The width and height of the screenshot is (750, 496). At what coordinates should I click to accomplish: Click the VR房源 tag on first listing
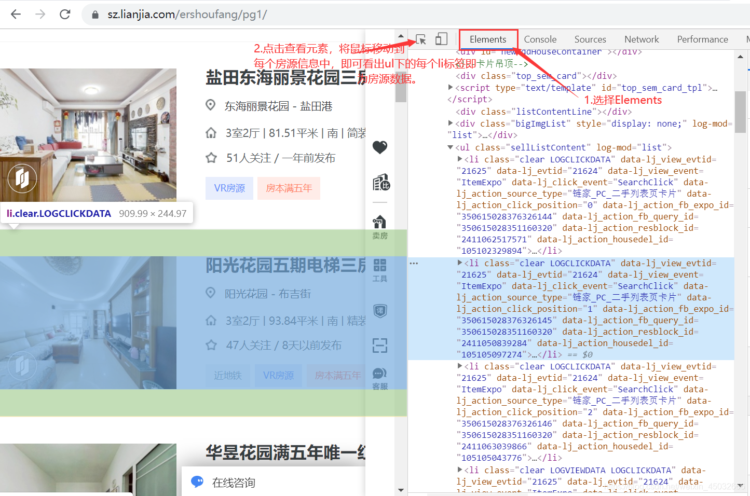(x=229, y=188)
